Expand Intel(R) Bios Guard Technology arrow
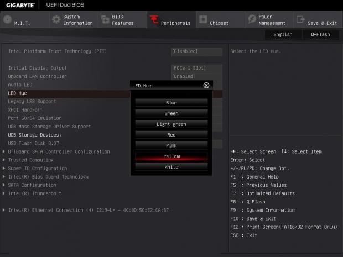 point(4,176)
